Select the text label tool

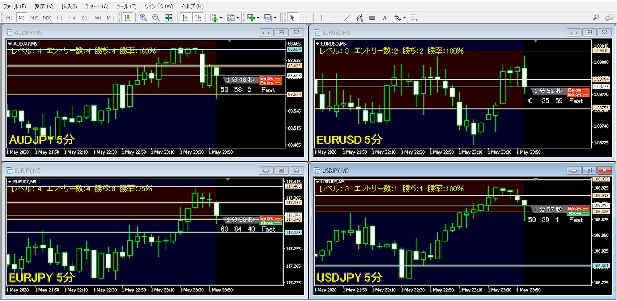click(x=385, y=18)
